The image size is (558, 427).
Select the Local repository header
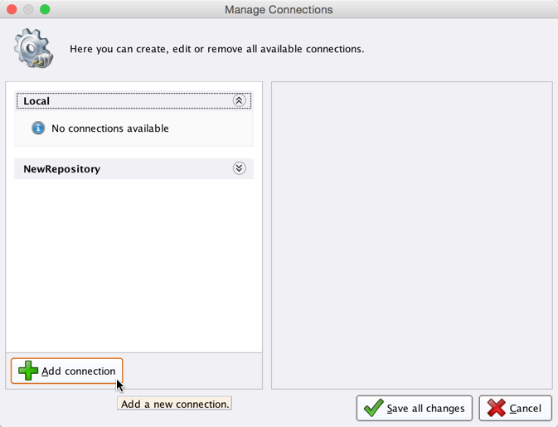(36, 101)
